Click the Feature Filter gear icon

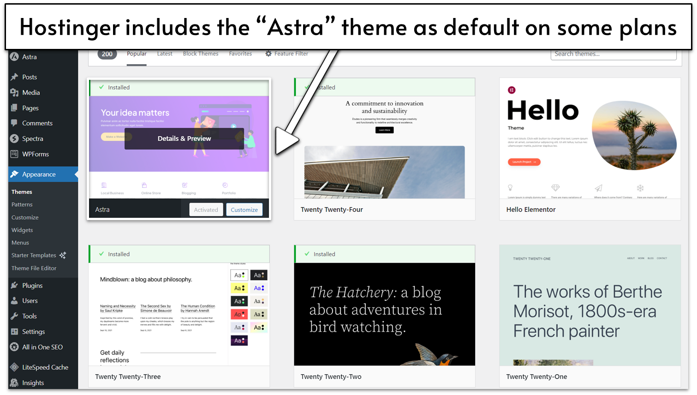[268, 54]
